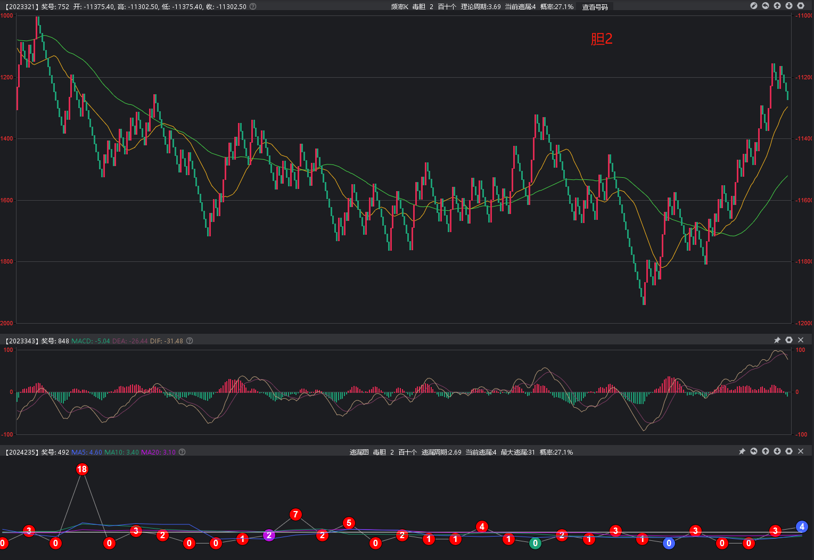Close the MACD indicator panel
Screen dimensions: 814x560
[801, 340]
